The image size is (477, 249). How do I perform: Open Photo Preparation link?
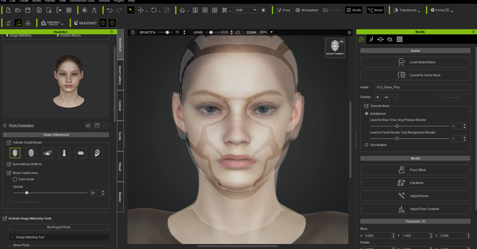[x=21, y=125]
